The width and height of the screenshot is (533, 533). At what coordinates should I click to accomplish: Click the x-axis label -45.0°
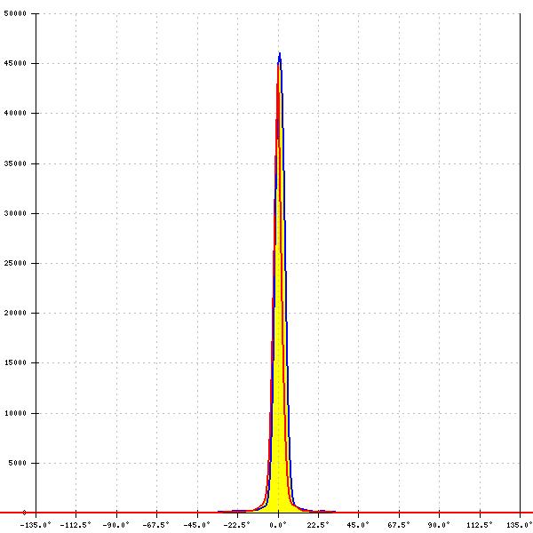(197, 525)
